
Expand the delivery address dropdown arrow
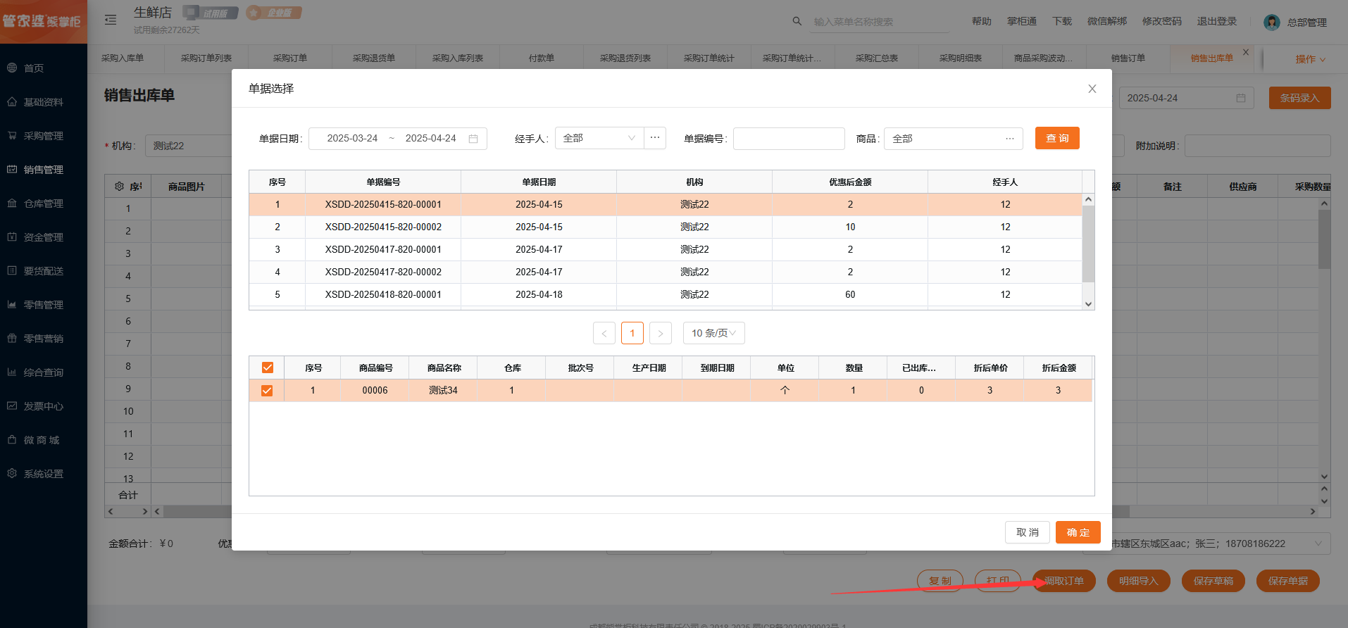coord(1318,544)
